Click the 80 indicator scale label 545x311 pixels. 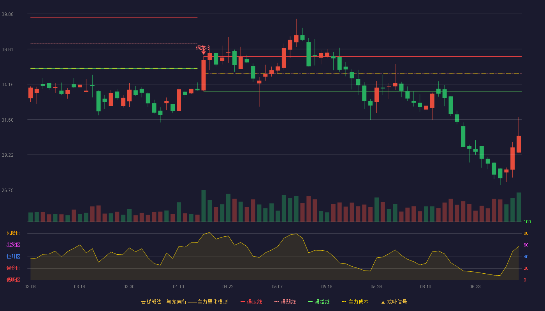526,233
